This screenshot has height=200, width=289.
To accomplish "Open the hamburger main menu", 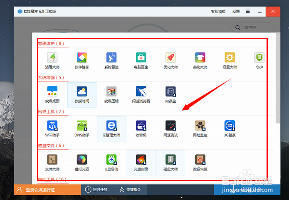I will coord(248,11).
